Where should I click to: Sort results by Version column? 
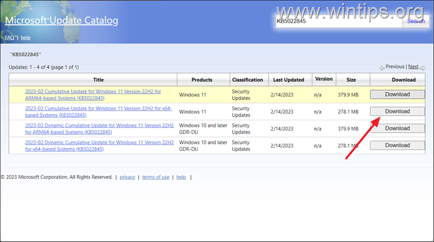point(324,79)
